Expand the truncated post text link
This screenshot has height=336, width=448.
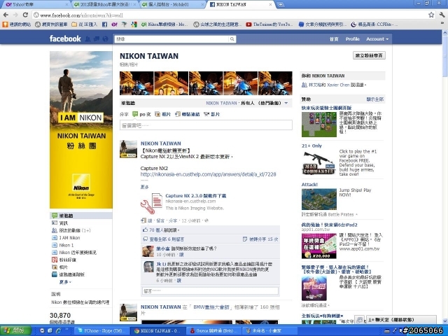tap(145, 187)
